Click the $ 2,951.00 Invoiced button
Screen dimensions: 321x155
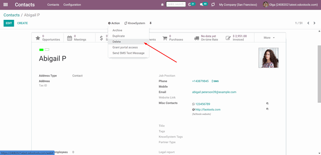pyautogui.click(x=238, y=38)
